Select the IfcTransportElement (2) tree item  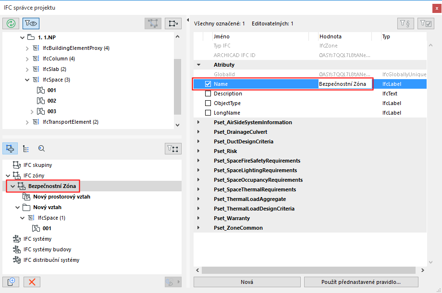pyautogui.click(x=69, y=122)
